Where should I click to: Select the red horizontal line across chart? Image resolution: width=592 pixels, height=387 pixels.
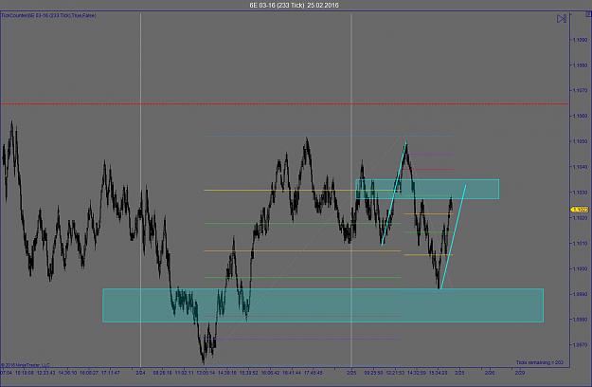click(x=284, y=103)
